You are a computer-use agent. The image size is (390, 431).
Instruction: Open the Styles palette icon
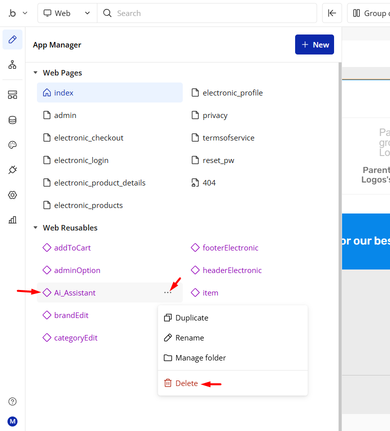12,145
